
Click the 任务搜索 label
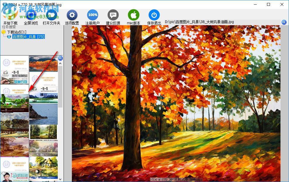coord(9,27)
